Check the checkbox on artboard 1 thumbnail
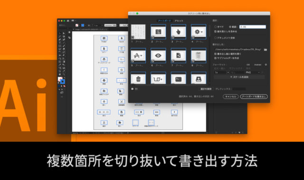The image size is (304, 180). (133, 37)
